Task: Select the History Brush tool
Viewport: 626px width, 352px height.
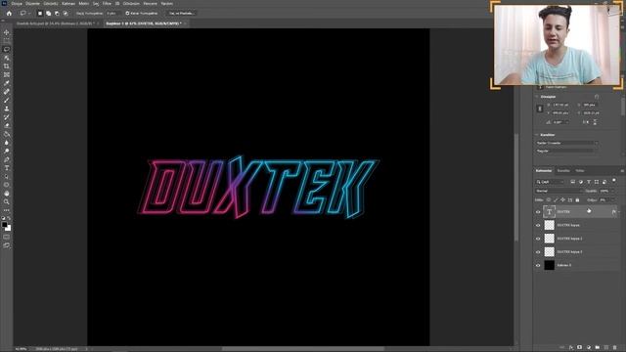Action: coord(7,117)
